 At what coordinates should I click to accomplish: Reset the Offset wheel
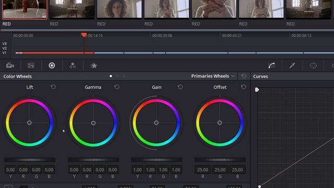click(x=244, y=87)
